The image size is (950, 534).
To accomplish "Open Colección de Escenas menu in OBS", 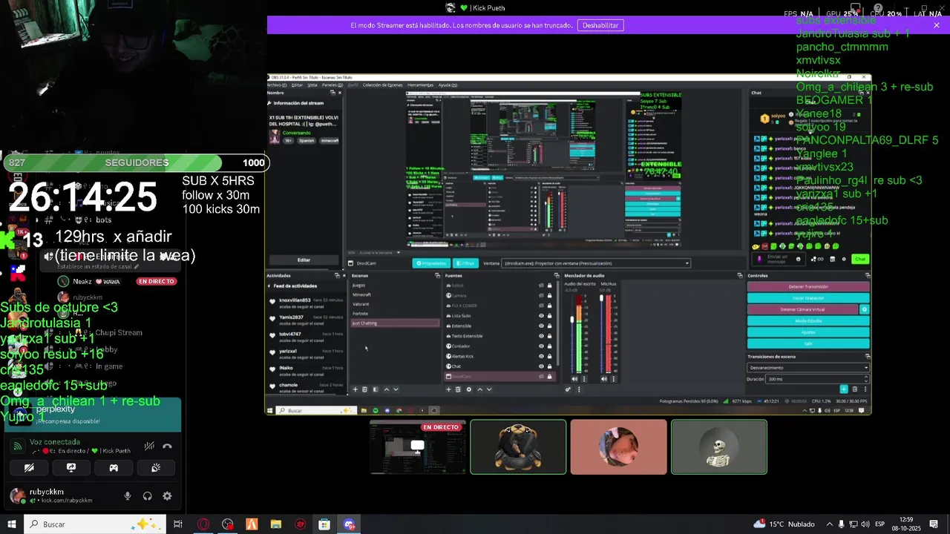I will coord(382,85).
